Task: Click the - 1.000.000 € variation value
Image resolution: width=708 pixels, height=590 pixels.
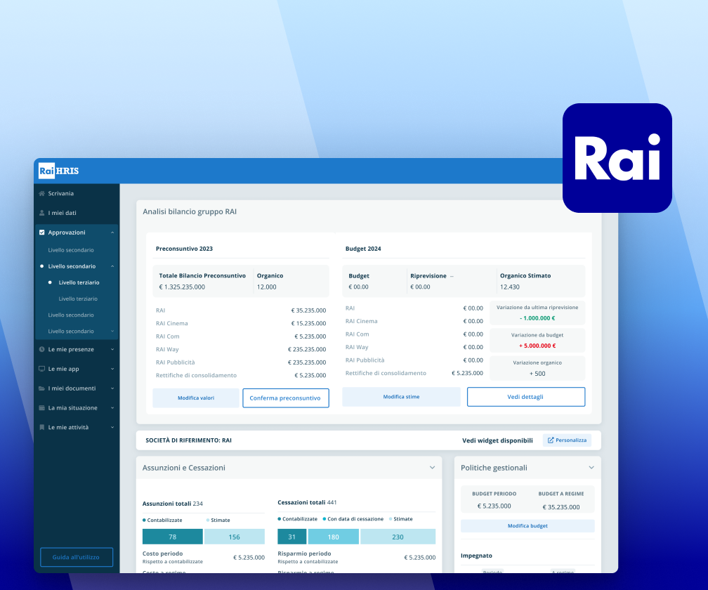Action: pos(537,318)
